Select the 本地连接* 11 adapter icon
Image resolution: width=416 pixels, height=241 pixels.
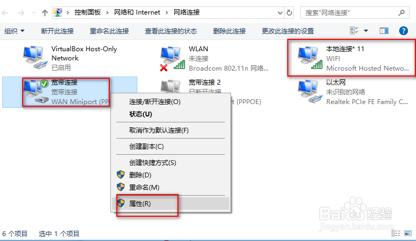click(x=310, y=58)
